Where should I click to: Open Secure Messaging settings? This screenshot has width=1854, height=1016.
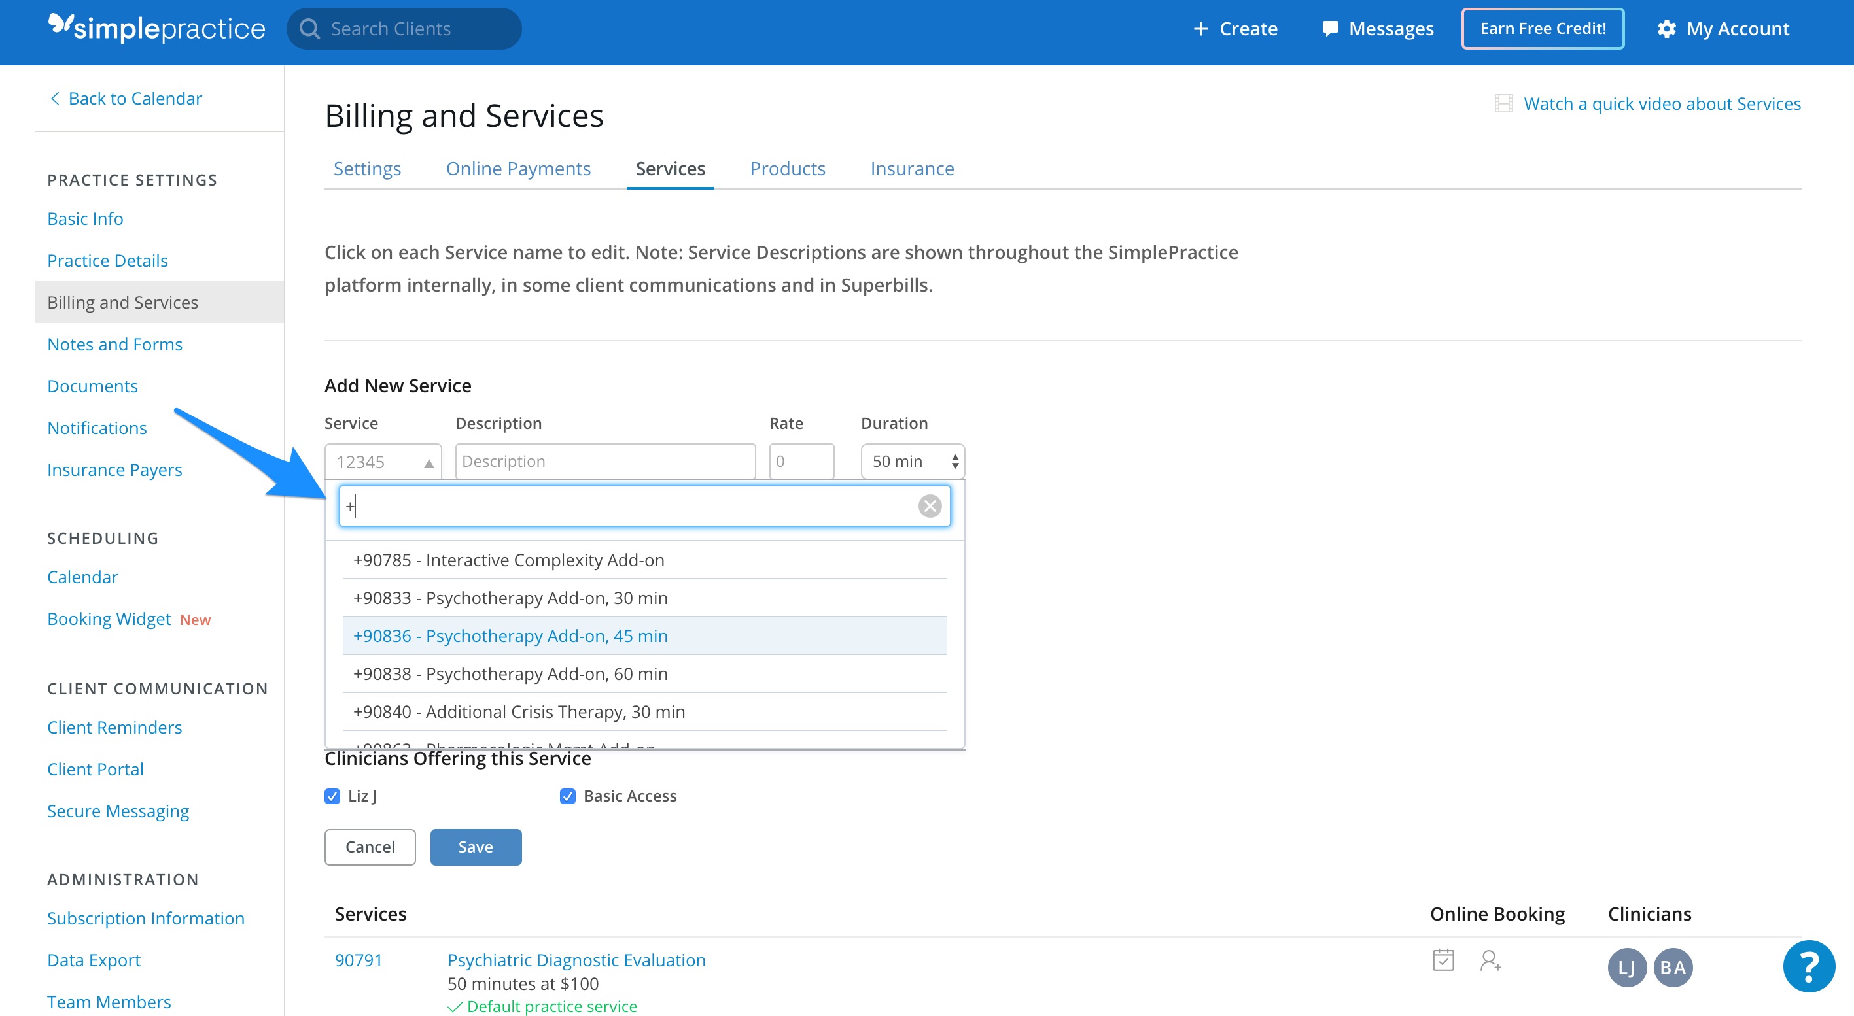point(118,811)
